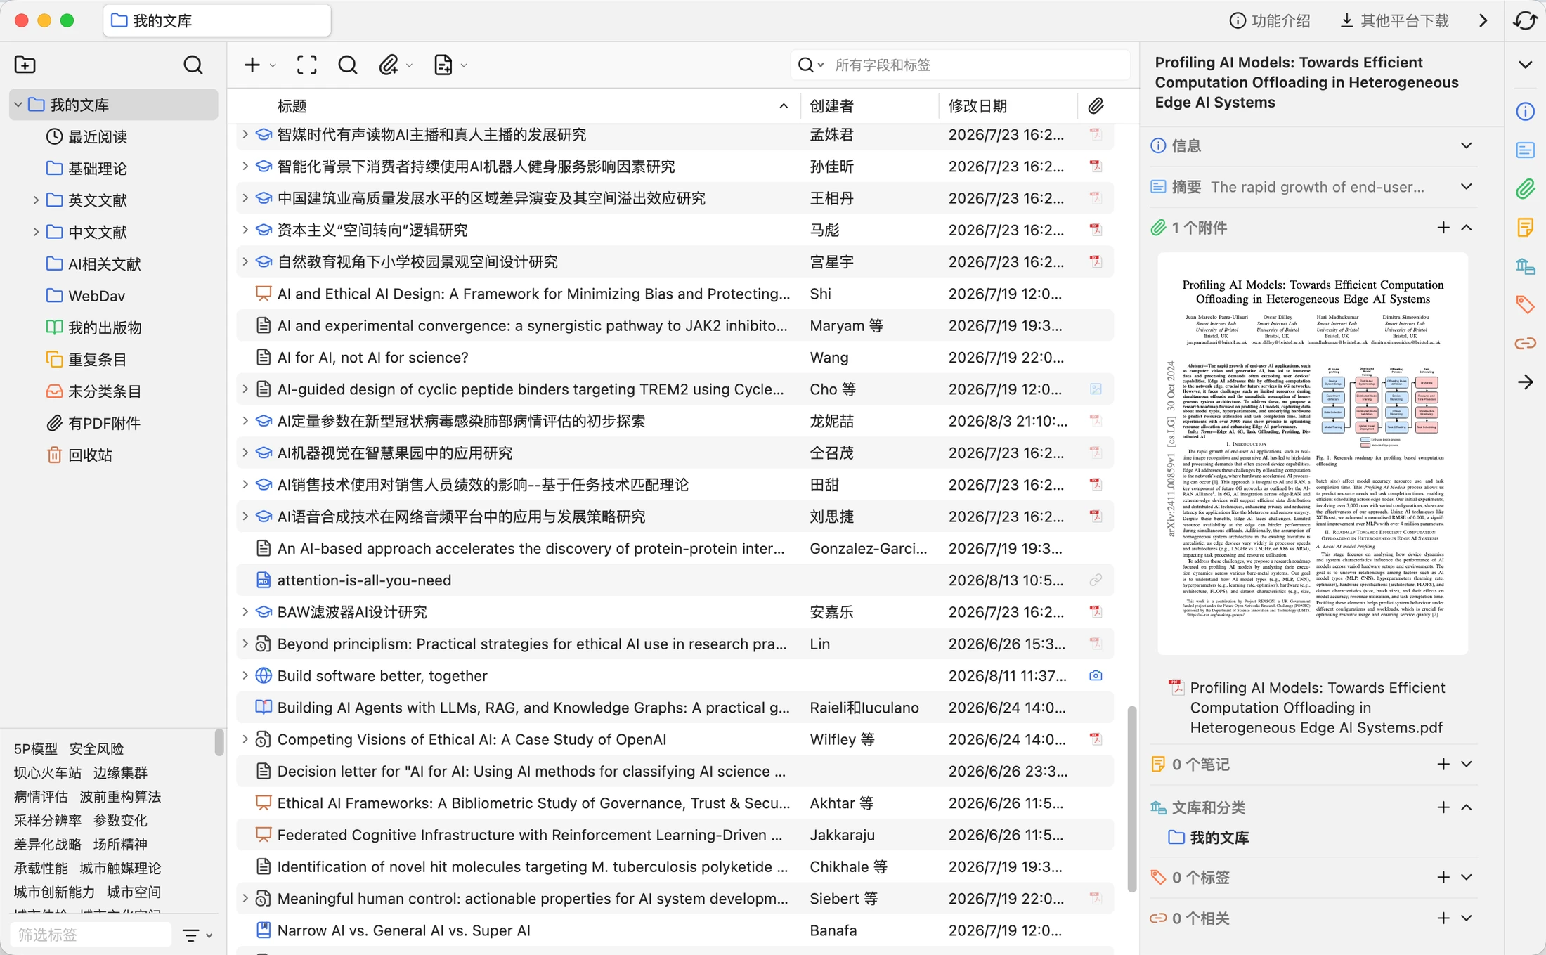Select the 回收站 trash item
Image resolution: width=1546 pixels, height=955 pixels.
(115, 455)
